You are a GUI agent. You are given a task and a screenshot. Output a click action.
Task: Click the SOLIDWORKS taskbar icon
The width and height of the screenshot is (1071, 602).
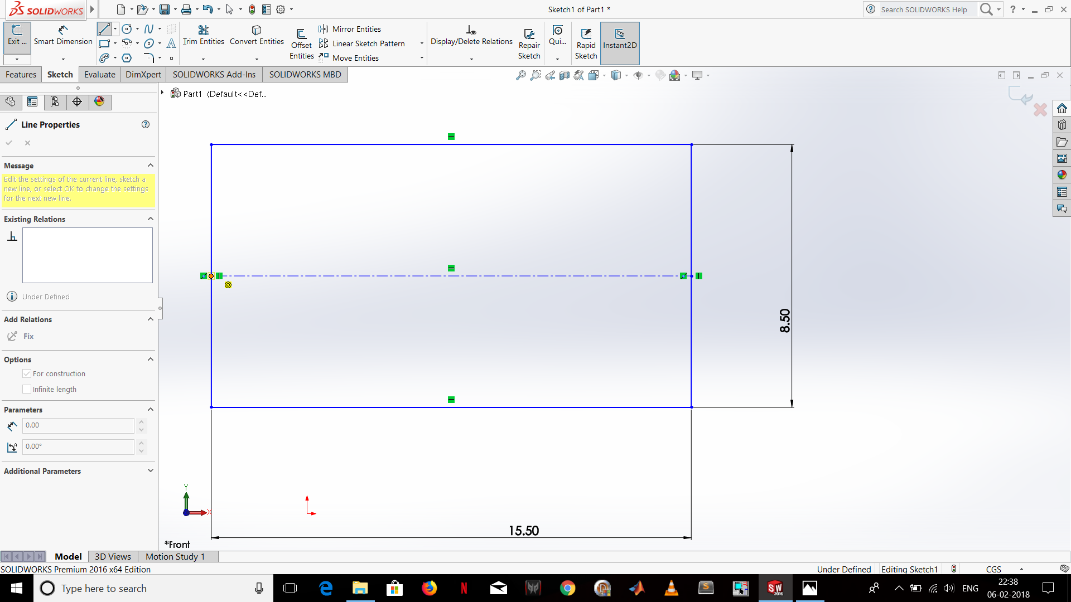click(x=775, y=588)
